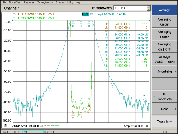Click Averaging Factor softkey
178x134 pixels.
point(164,34)
